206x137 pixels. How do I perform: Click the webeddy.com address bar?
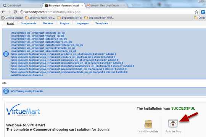point(106,12)
